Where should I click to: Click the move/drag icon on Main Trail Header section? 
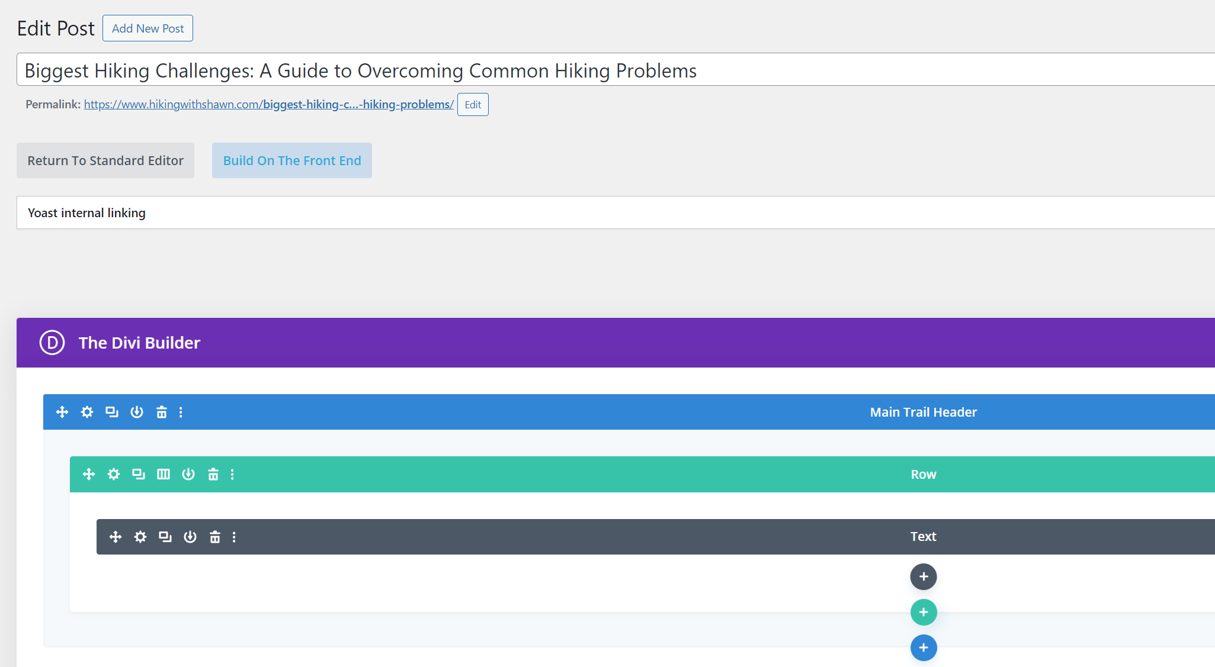[x=61, y=411]
